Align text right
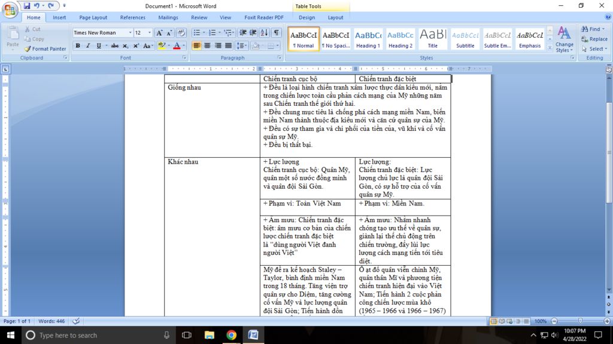Image resolution: width=613 pixels, height=344 pixels. point(218,45)
